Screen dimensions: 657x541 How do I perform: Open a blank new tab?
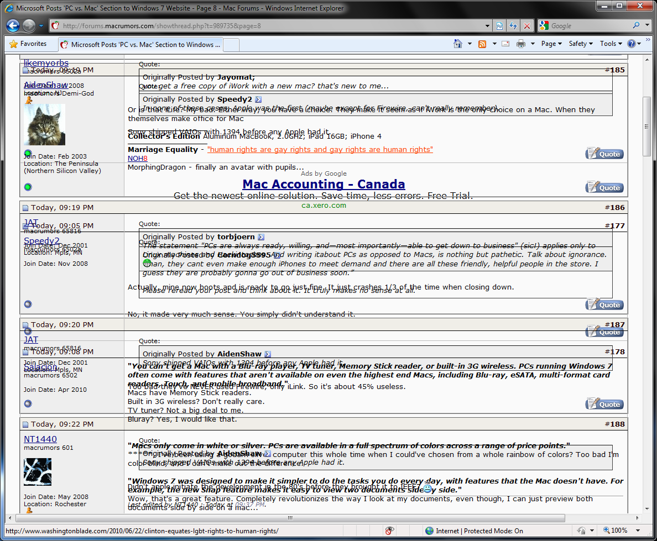[231, 44]
